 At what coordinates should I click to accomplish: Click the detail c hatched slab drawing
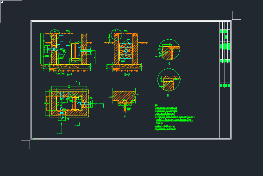coord(124,100)
